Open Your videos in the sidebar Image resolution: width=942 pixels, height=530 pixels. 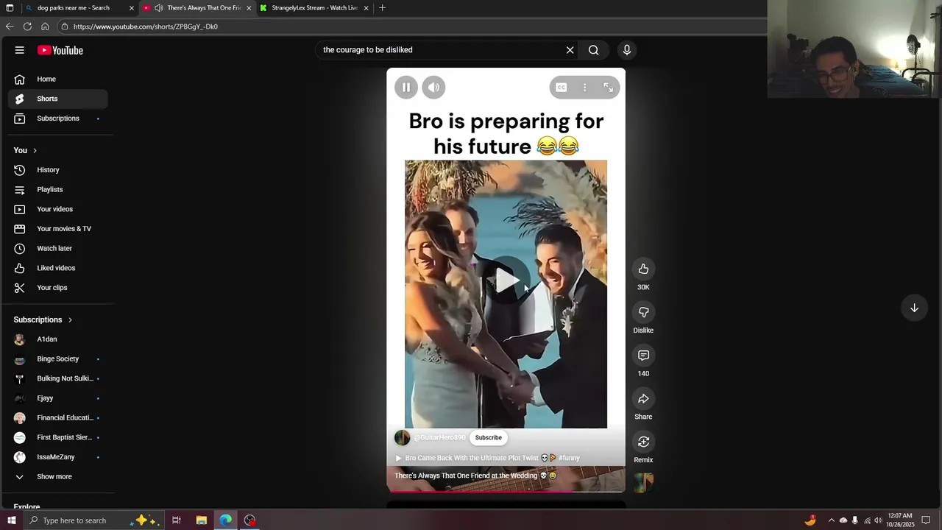tap(57, 209)
